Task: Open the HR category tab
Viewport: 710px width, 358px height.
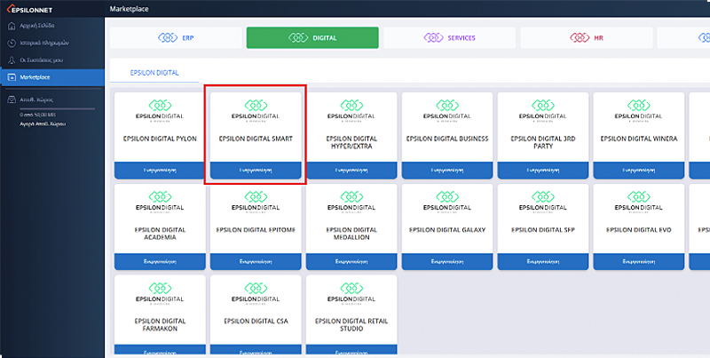Action: point(587,37)
